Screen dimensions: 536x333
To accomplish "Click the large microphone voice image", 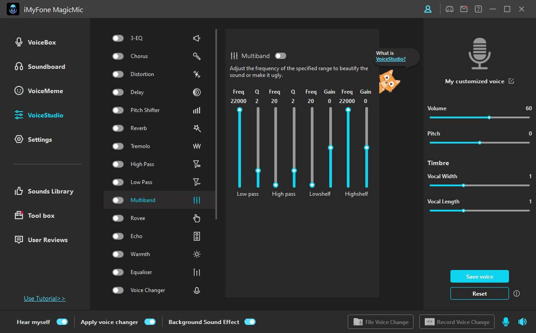I will point(479,54).
